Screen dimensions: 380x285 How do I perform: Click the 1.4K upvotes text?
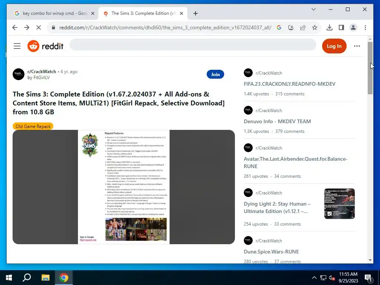tap(256, 94)
